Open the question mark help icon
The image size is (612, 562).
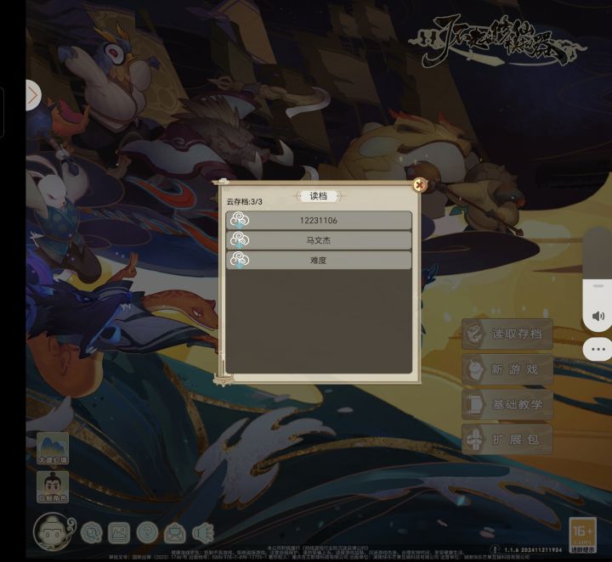147,532
